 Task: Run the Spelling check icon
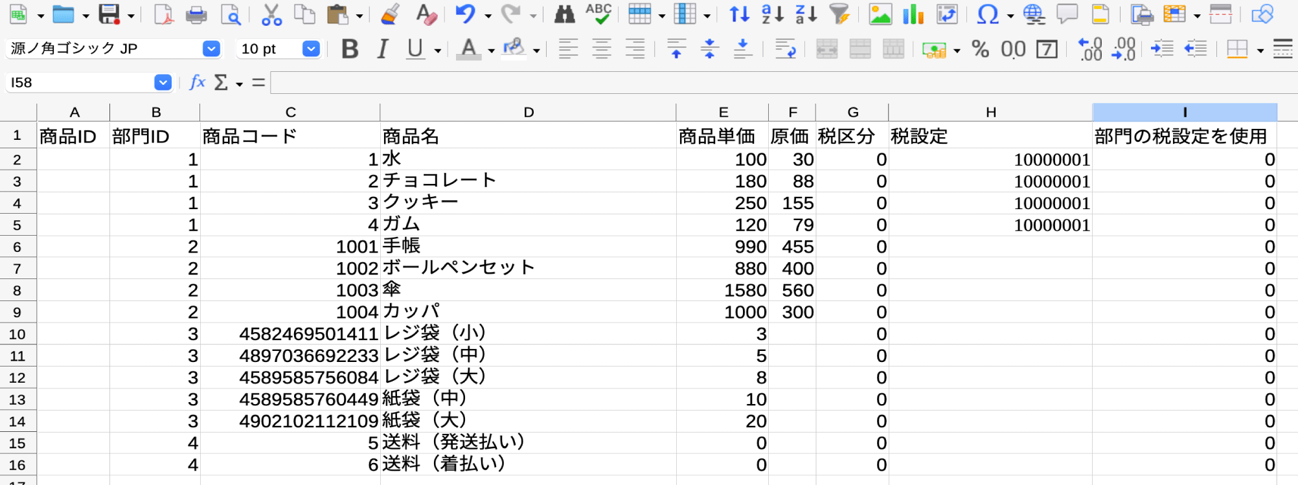click(x=598, y=14)
